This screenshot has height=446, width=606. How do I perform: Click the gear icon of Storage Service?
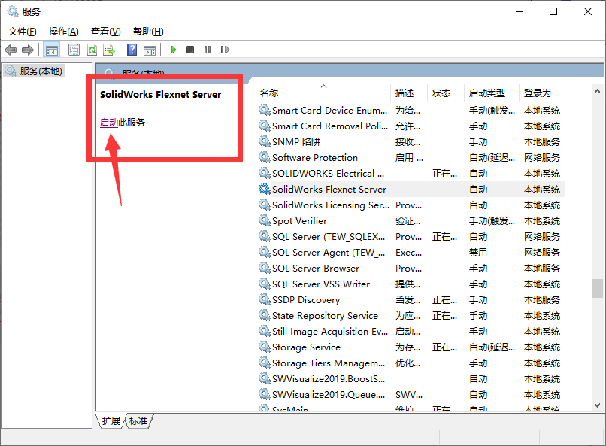(x=265, y=347)
